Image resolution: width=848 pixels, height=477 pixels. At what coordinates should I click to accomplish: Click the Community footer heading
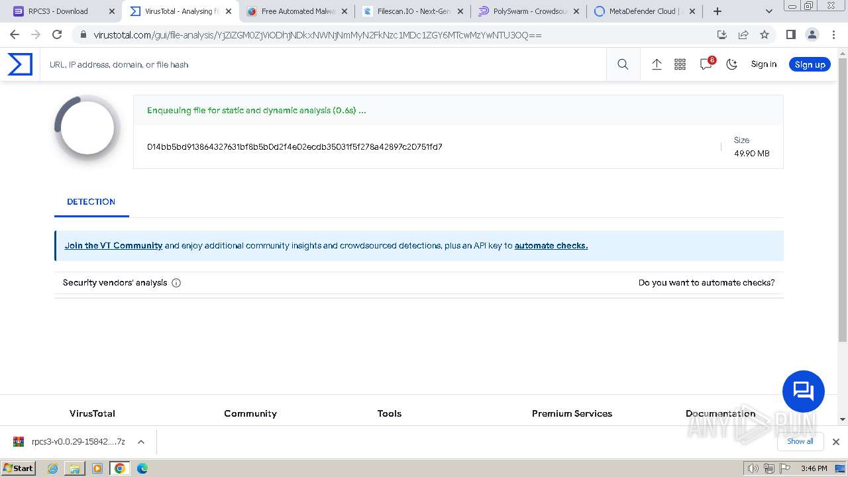(x=250, y=413)
